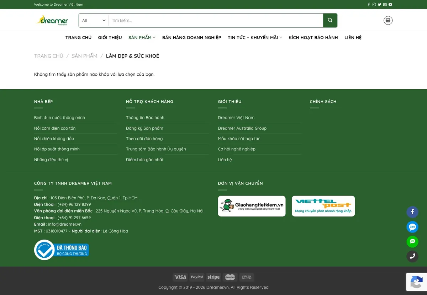
Task: Open the Instagram icon in the top bar
Action: [374, 5]
